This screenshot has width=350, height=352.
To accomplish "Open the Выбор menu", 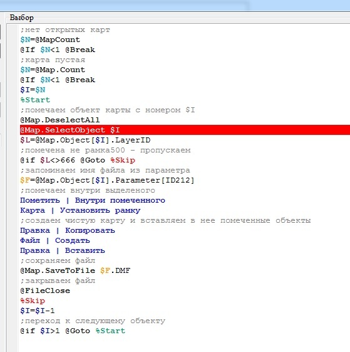I will point(22,18).
